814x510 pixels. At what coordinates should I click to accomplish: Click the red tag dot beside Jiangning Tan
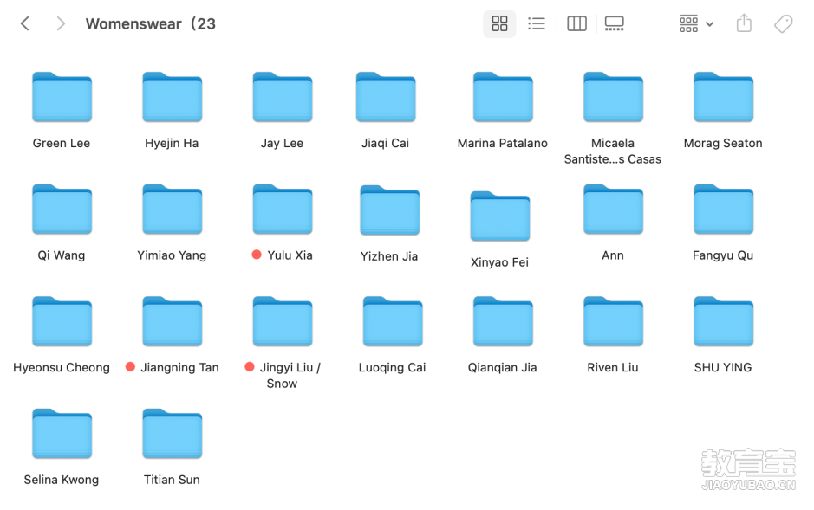tap(130, 367)
